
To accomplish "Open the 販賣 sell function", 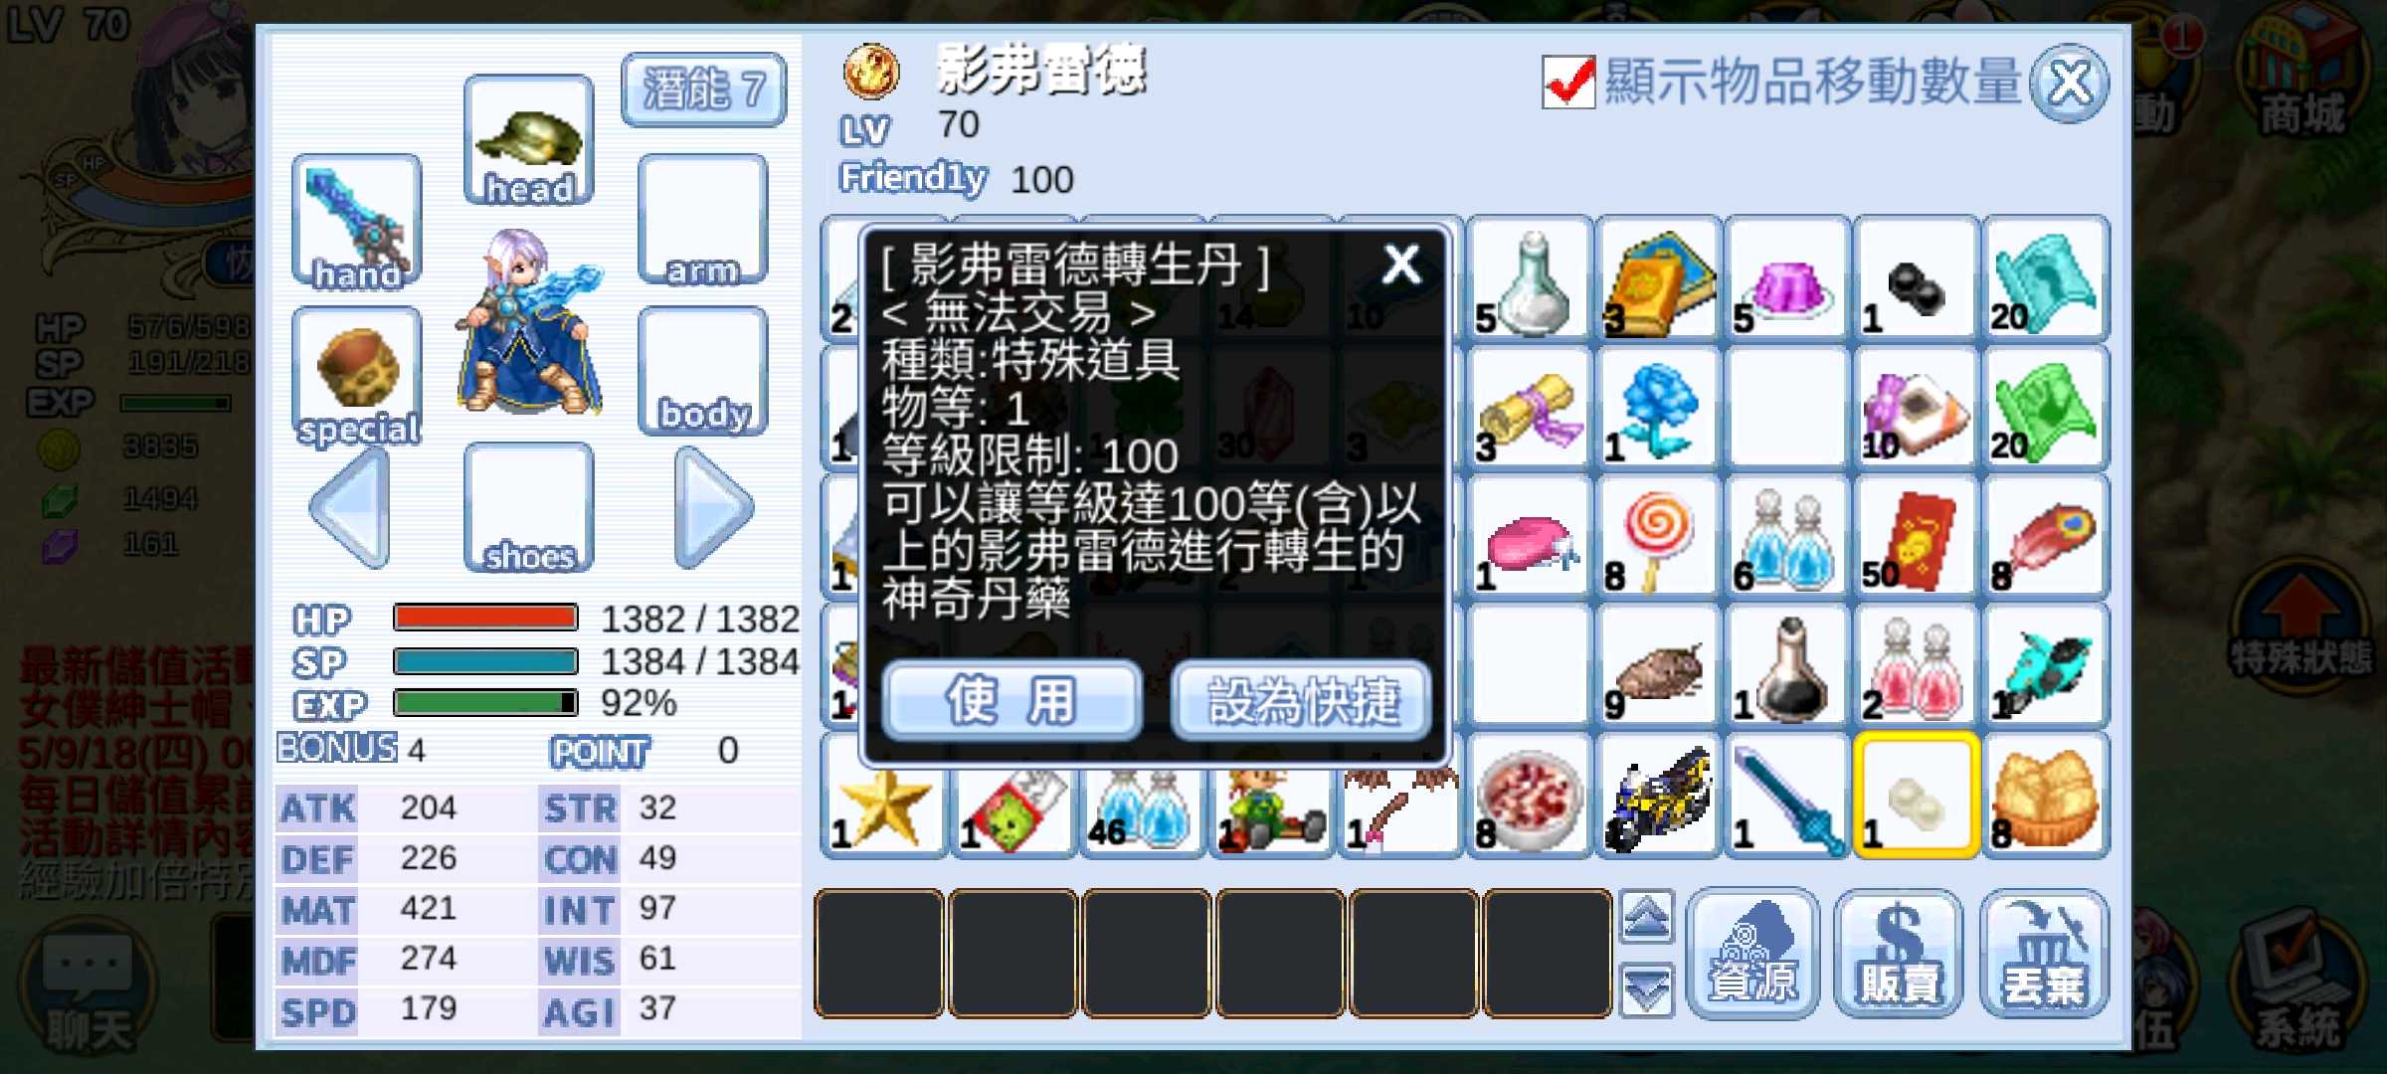I will (x=1899, y=955).
